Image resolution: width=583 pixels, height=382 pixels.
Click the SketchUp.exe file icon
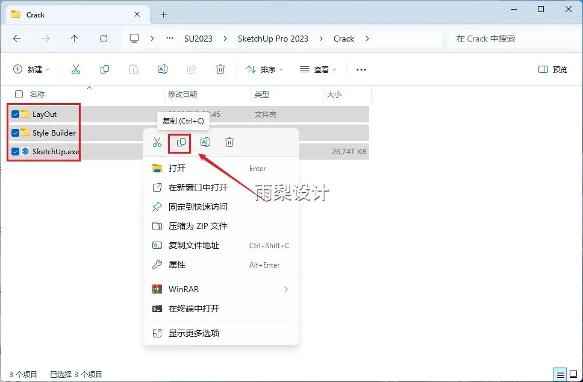(x=25, y=151)
